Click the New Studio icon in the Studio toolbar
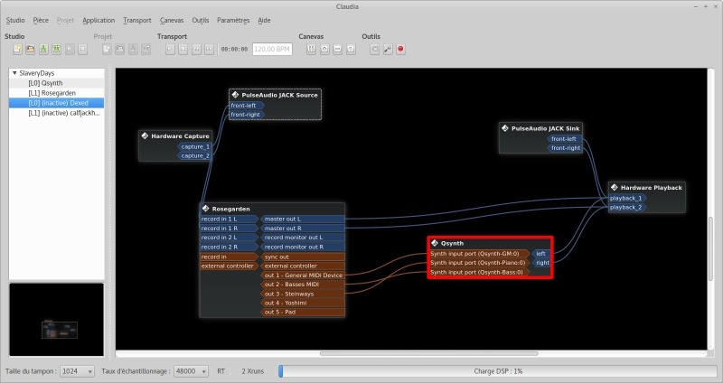The width and height of the screenshot is (723, 383). click(x=17, y=50)
